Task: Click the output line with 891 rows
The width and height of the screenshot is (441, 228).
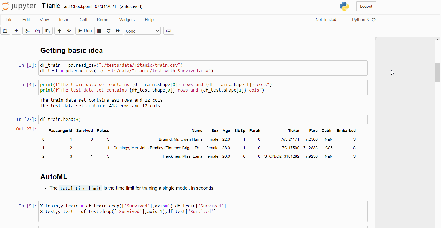Action: click(101, 100)
